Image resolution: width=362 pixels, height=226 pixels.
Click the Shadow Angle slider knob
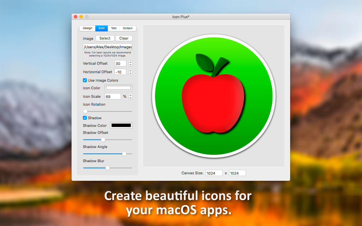click(x=124, y=154)
